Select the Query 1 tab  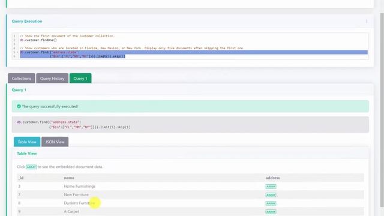point(80,79)
